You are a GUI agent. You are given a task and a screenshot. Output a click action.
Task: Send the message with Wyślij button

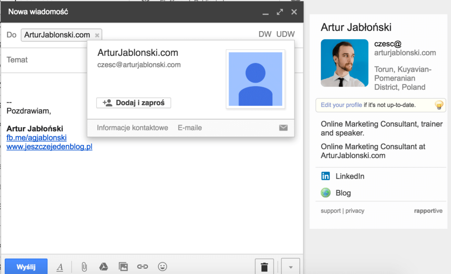pyautogui.click(x=26, y=267)
